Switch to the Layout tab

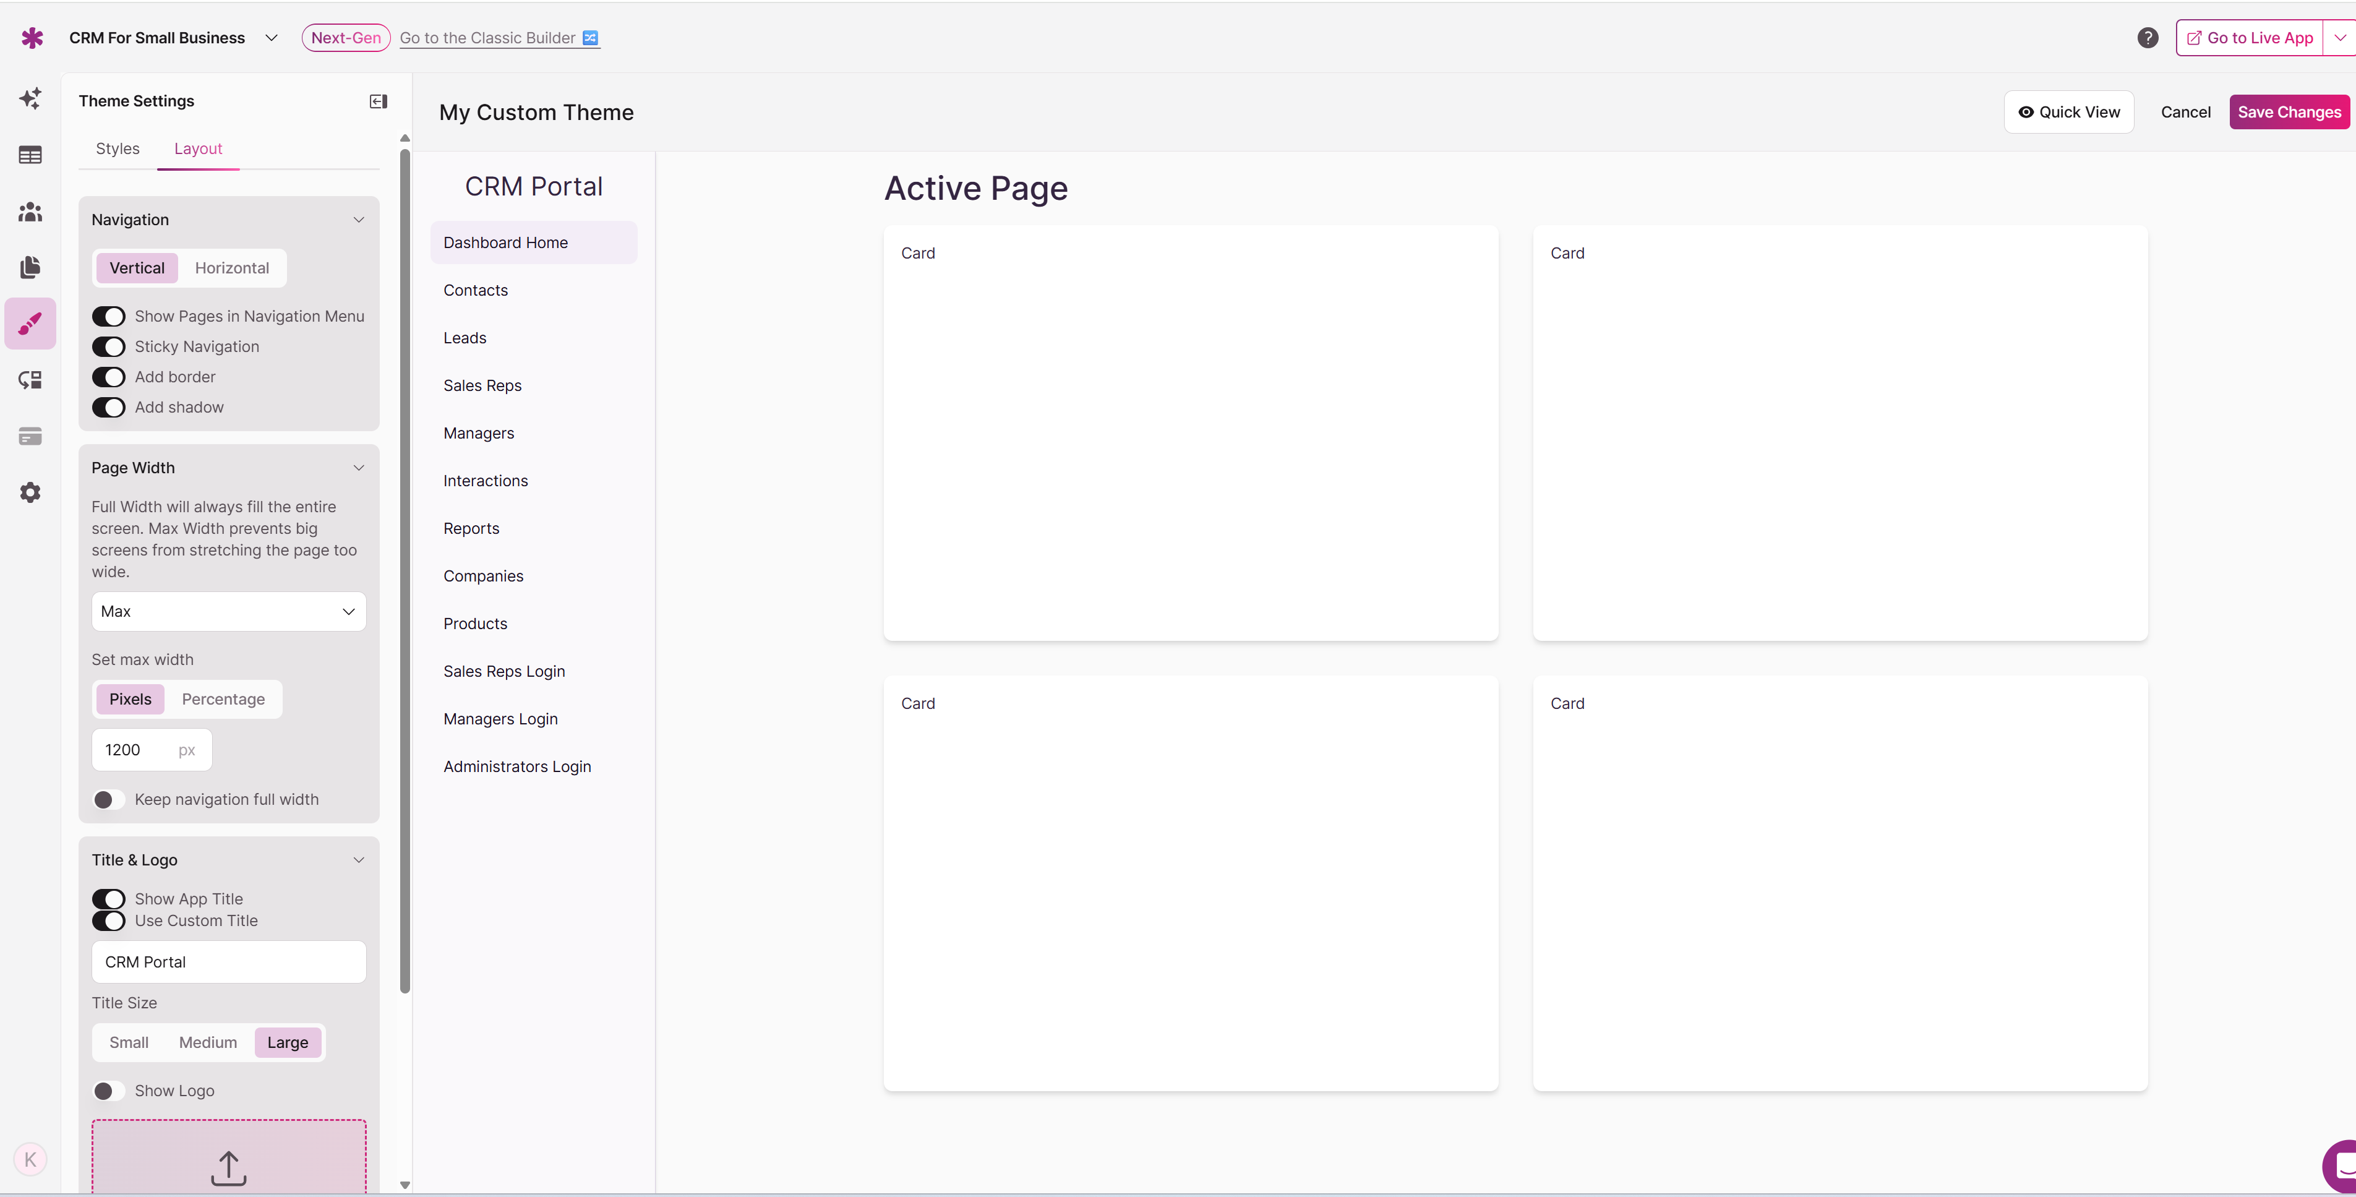pyautogui.click(x=199, y=148)
